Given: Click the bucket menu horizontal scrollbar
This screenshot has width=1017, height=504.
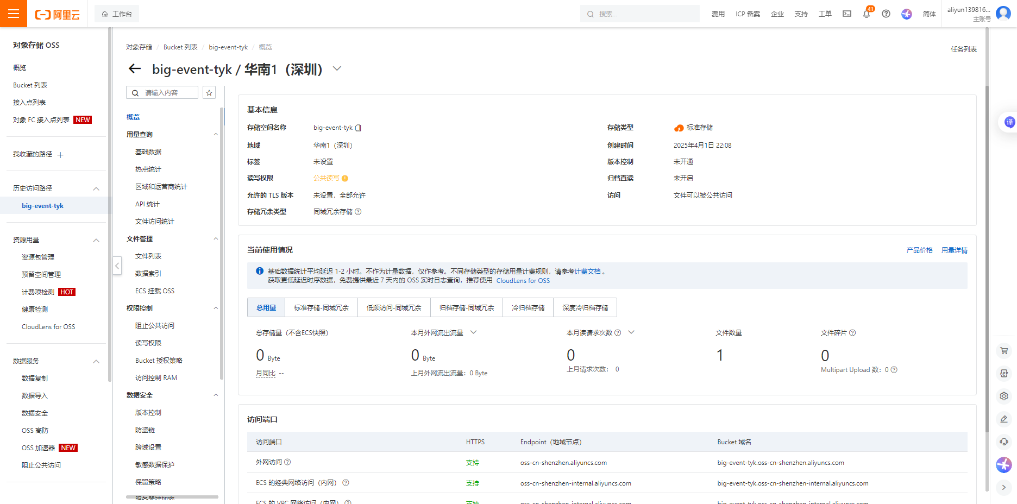Looking at the screenshot, I should [x=172, y=496].
